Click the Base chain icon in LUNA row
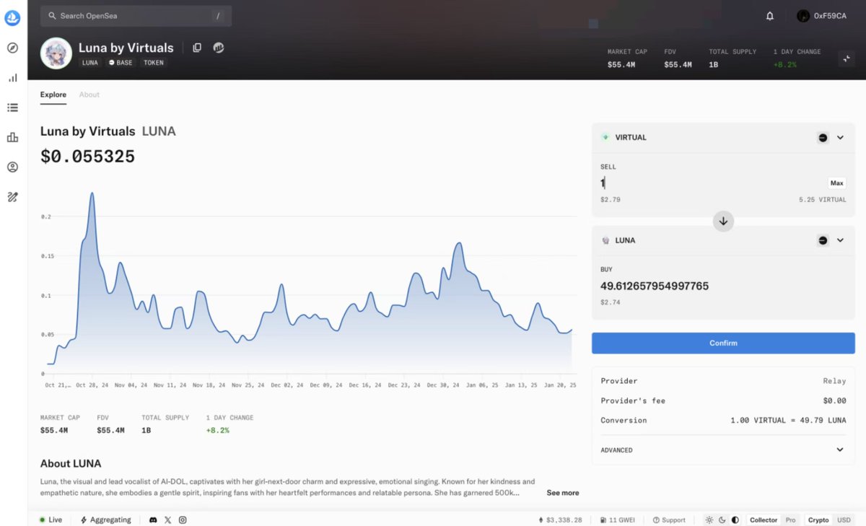Screen dimensions: 866x526 click(823, 240)
